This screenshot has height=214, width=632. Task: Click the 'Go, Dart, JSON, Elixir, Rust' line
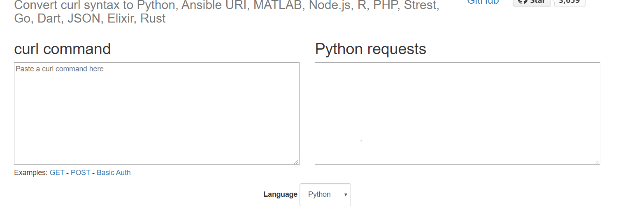[x=90, y=18]
